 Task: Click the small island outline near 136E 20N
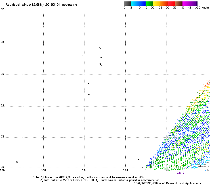[x=17, y=162]
